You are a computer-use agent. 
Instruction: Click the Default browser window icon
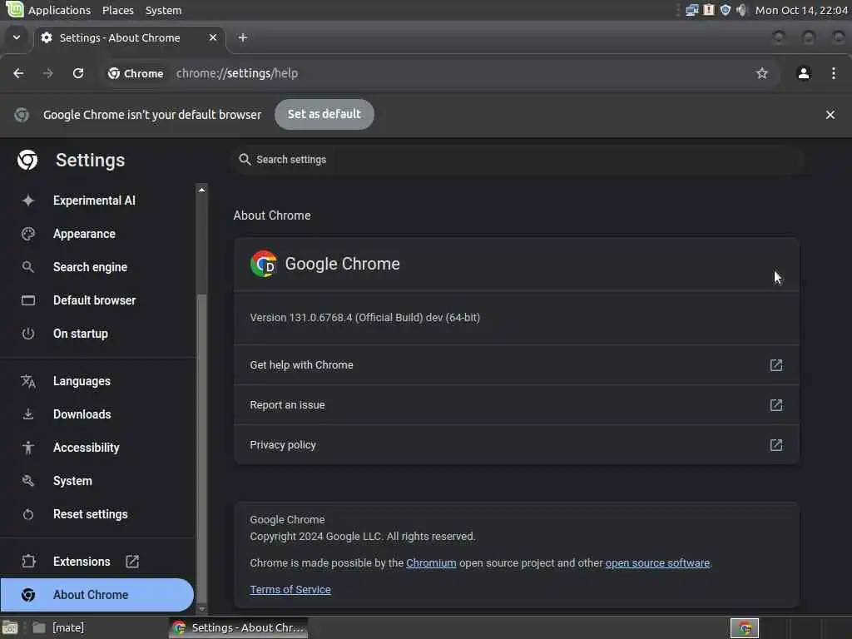point(28,300)
